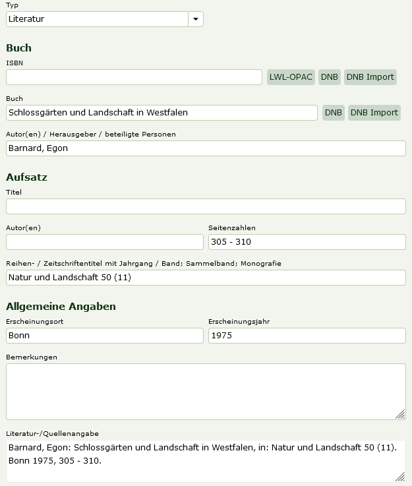Click the Erscheinungsort field showing Bonn
Image resolution: width=412 pixels, height=486 pixels.
[105, 336]
